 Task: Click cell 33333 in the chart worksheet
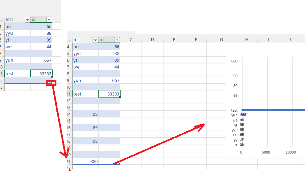(x=109, y=94)
